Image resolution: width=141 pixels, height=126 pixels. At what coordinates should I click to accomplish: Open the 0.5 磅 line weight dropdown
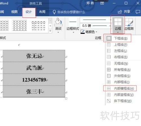click(x=110, y=26)
